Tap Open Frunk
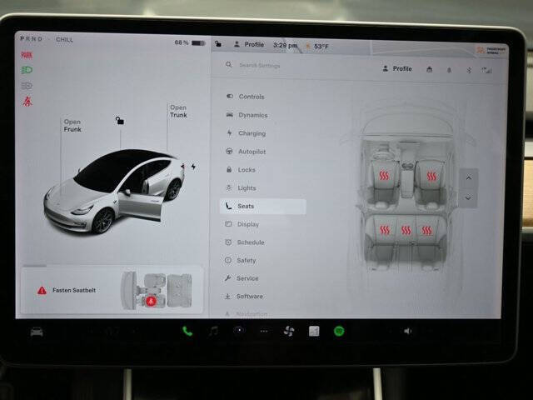The width and height of the screenshot is (533, 400). pos(72,126)
